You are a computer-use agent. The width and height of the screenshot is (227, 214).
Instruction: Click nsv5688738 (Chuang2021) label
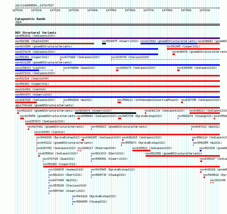(x=108, y=175)
